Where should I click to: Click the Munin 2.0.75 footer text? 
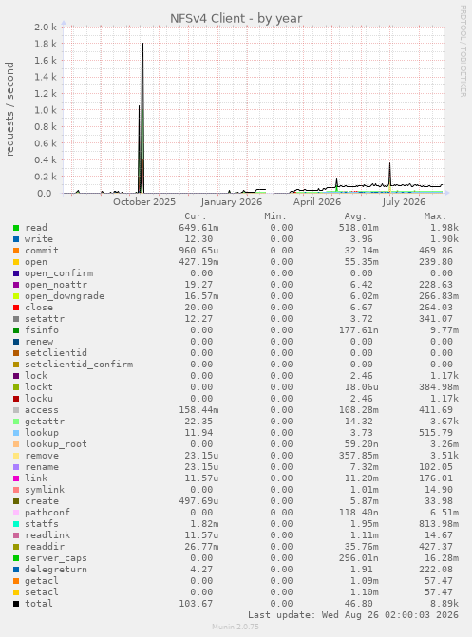(x=236, y=627)
